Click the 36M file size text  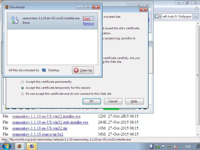click(x=102, y=134)
